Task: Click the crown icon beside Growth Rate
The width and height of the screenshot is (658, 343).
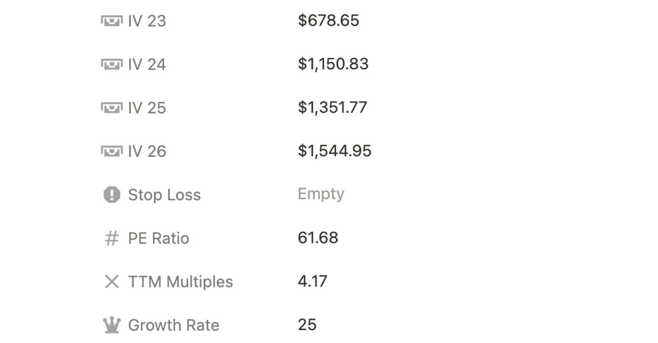Action: (x=111, y=325)
